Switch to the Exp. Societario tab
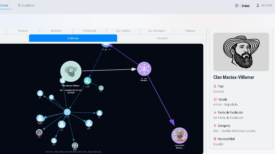Viewport: 275px width, 154px height. pyautogui.click(x=157, y=31)
